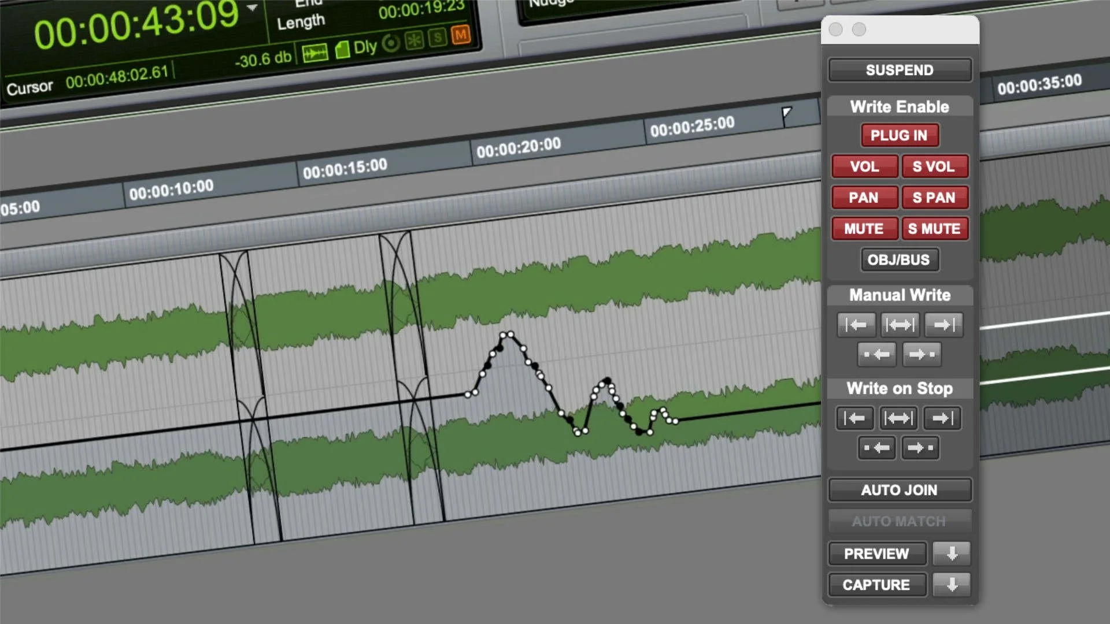
Task: Click the timeline insertion follows playback icon
Action: (x=314, y=53)
